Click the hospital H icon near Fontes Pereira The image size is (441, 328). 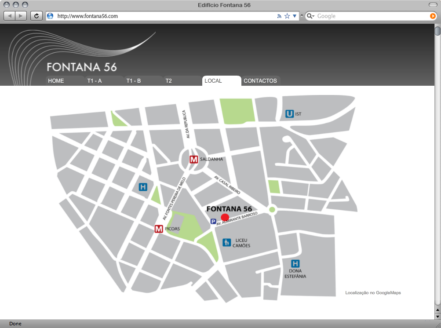(143, 187)
